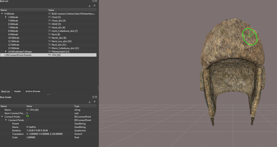Click the green connect point marker on hat
The image size is (277, 147).
(250, 37)
